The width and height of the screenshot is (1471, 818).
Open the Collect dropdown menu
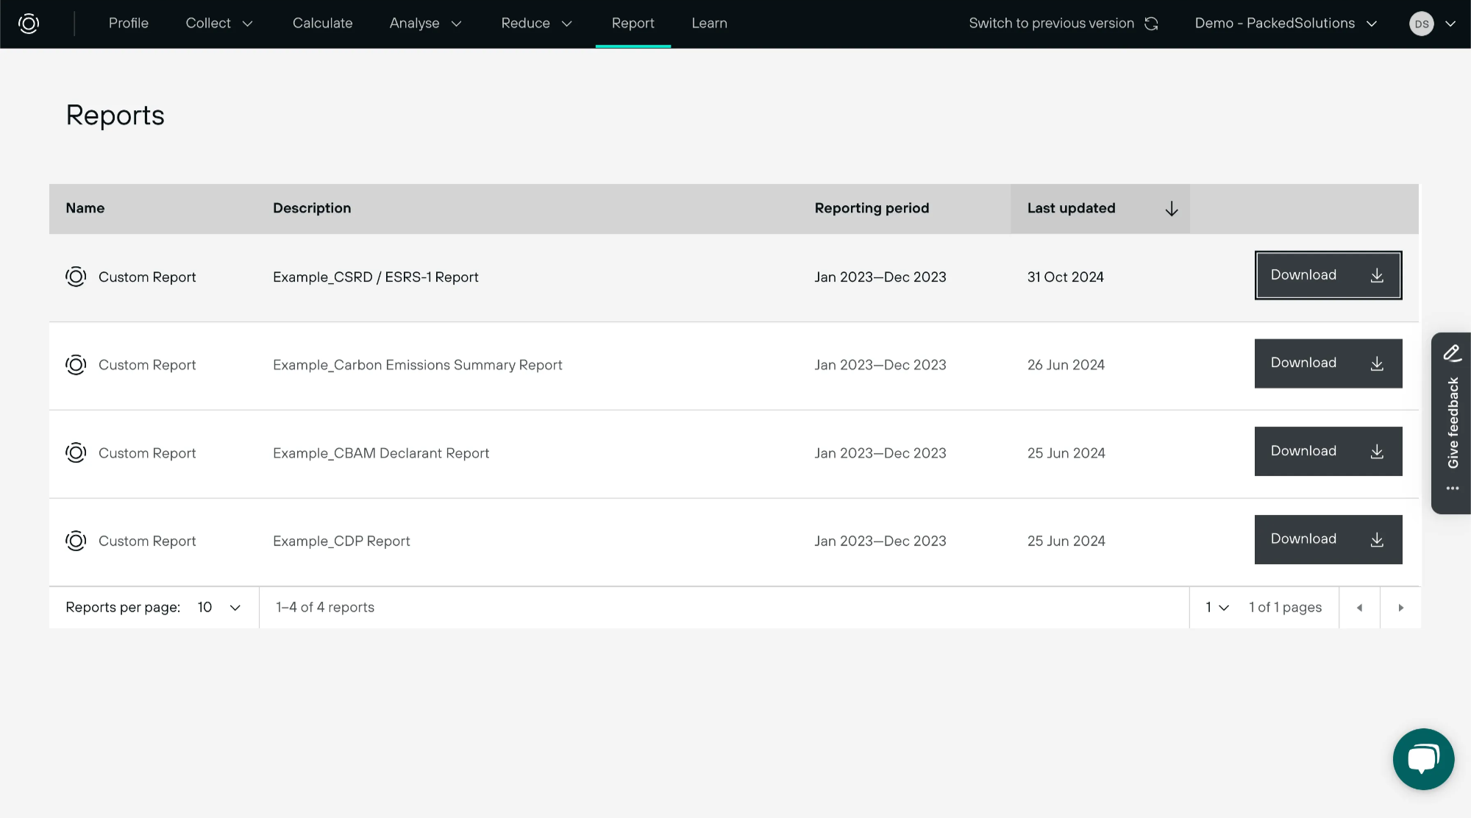point(218,23)
